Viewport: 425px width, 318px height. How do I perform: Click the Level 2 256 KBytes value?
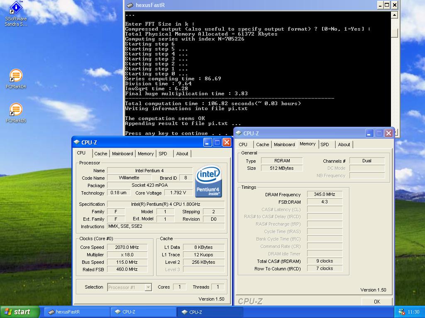(x=203, y=262)
